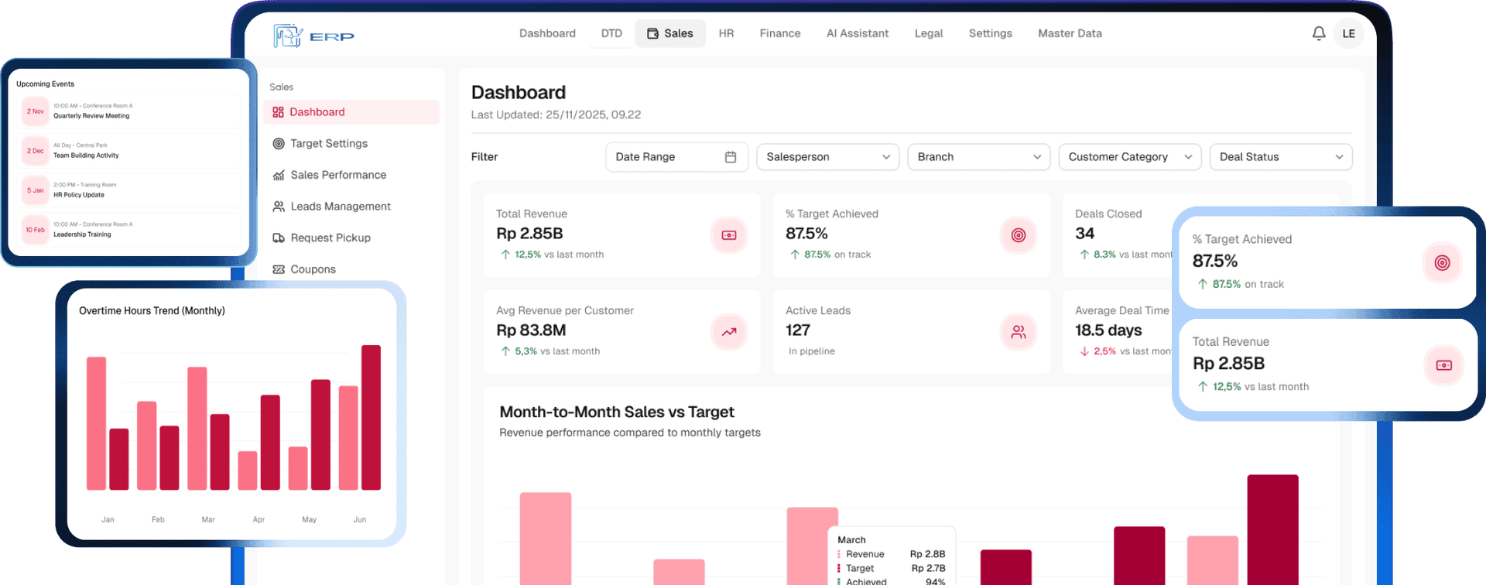Image resolution: width=1486 pixels, height=585 pixels.
Task: Open the Salesperson filter dropdown
Action: tap(828, 157)
